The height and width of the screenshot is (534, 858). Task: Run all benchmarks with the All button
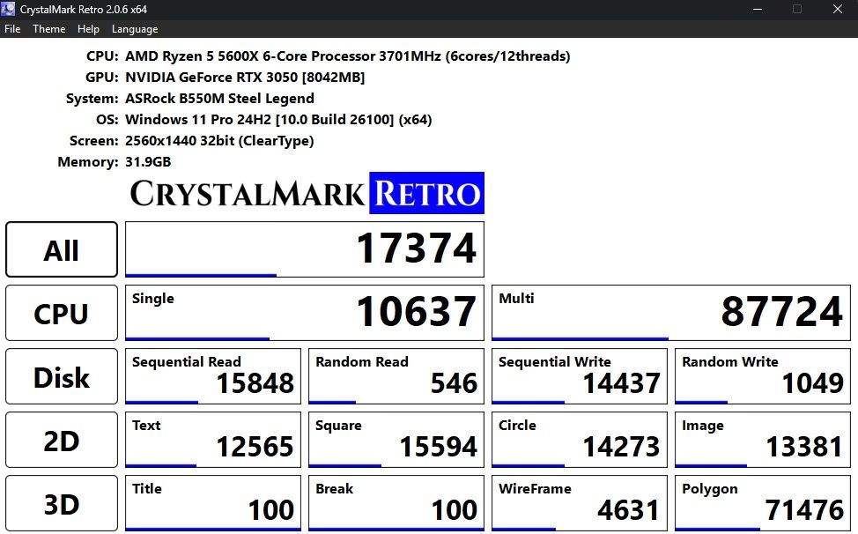62,249
